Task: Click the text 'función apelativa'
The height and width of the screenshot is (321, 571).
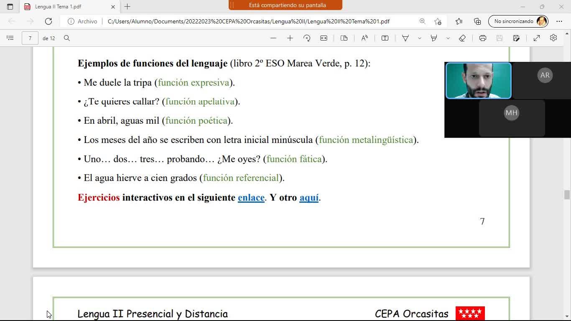Action: point(200,102)
